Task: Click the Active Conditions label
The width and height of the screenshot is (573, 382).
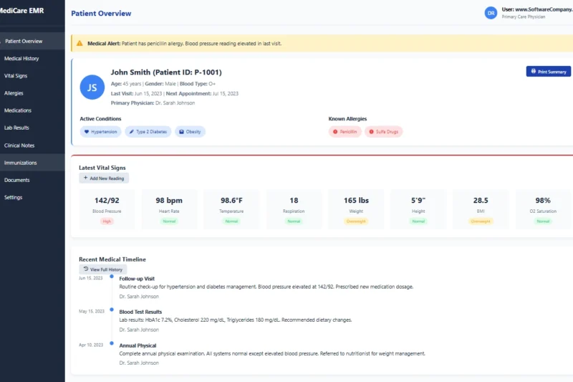Action: point(100,119)
